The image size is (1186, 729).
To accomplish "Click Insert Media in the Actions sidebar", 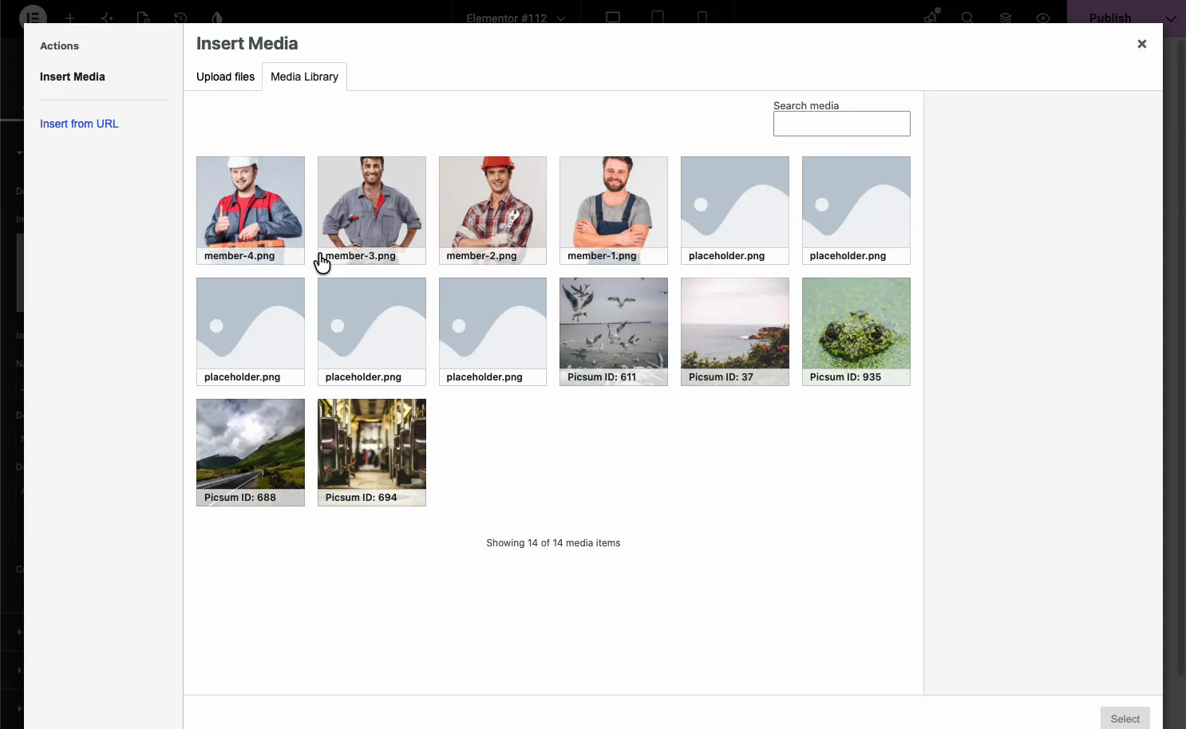I will coord(73,77).
